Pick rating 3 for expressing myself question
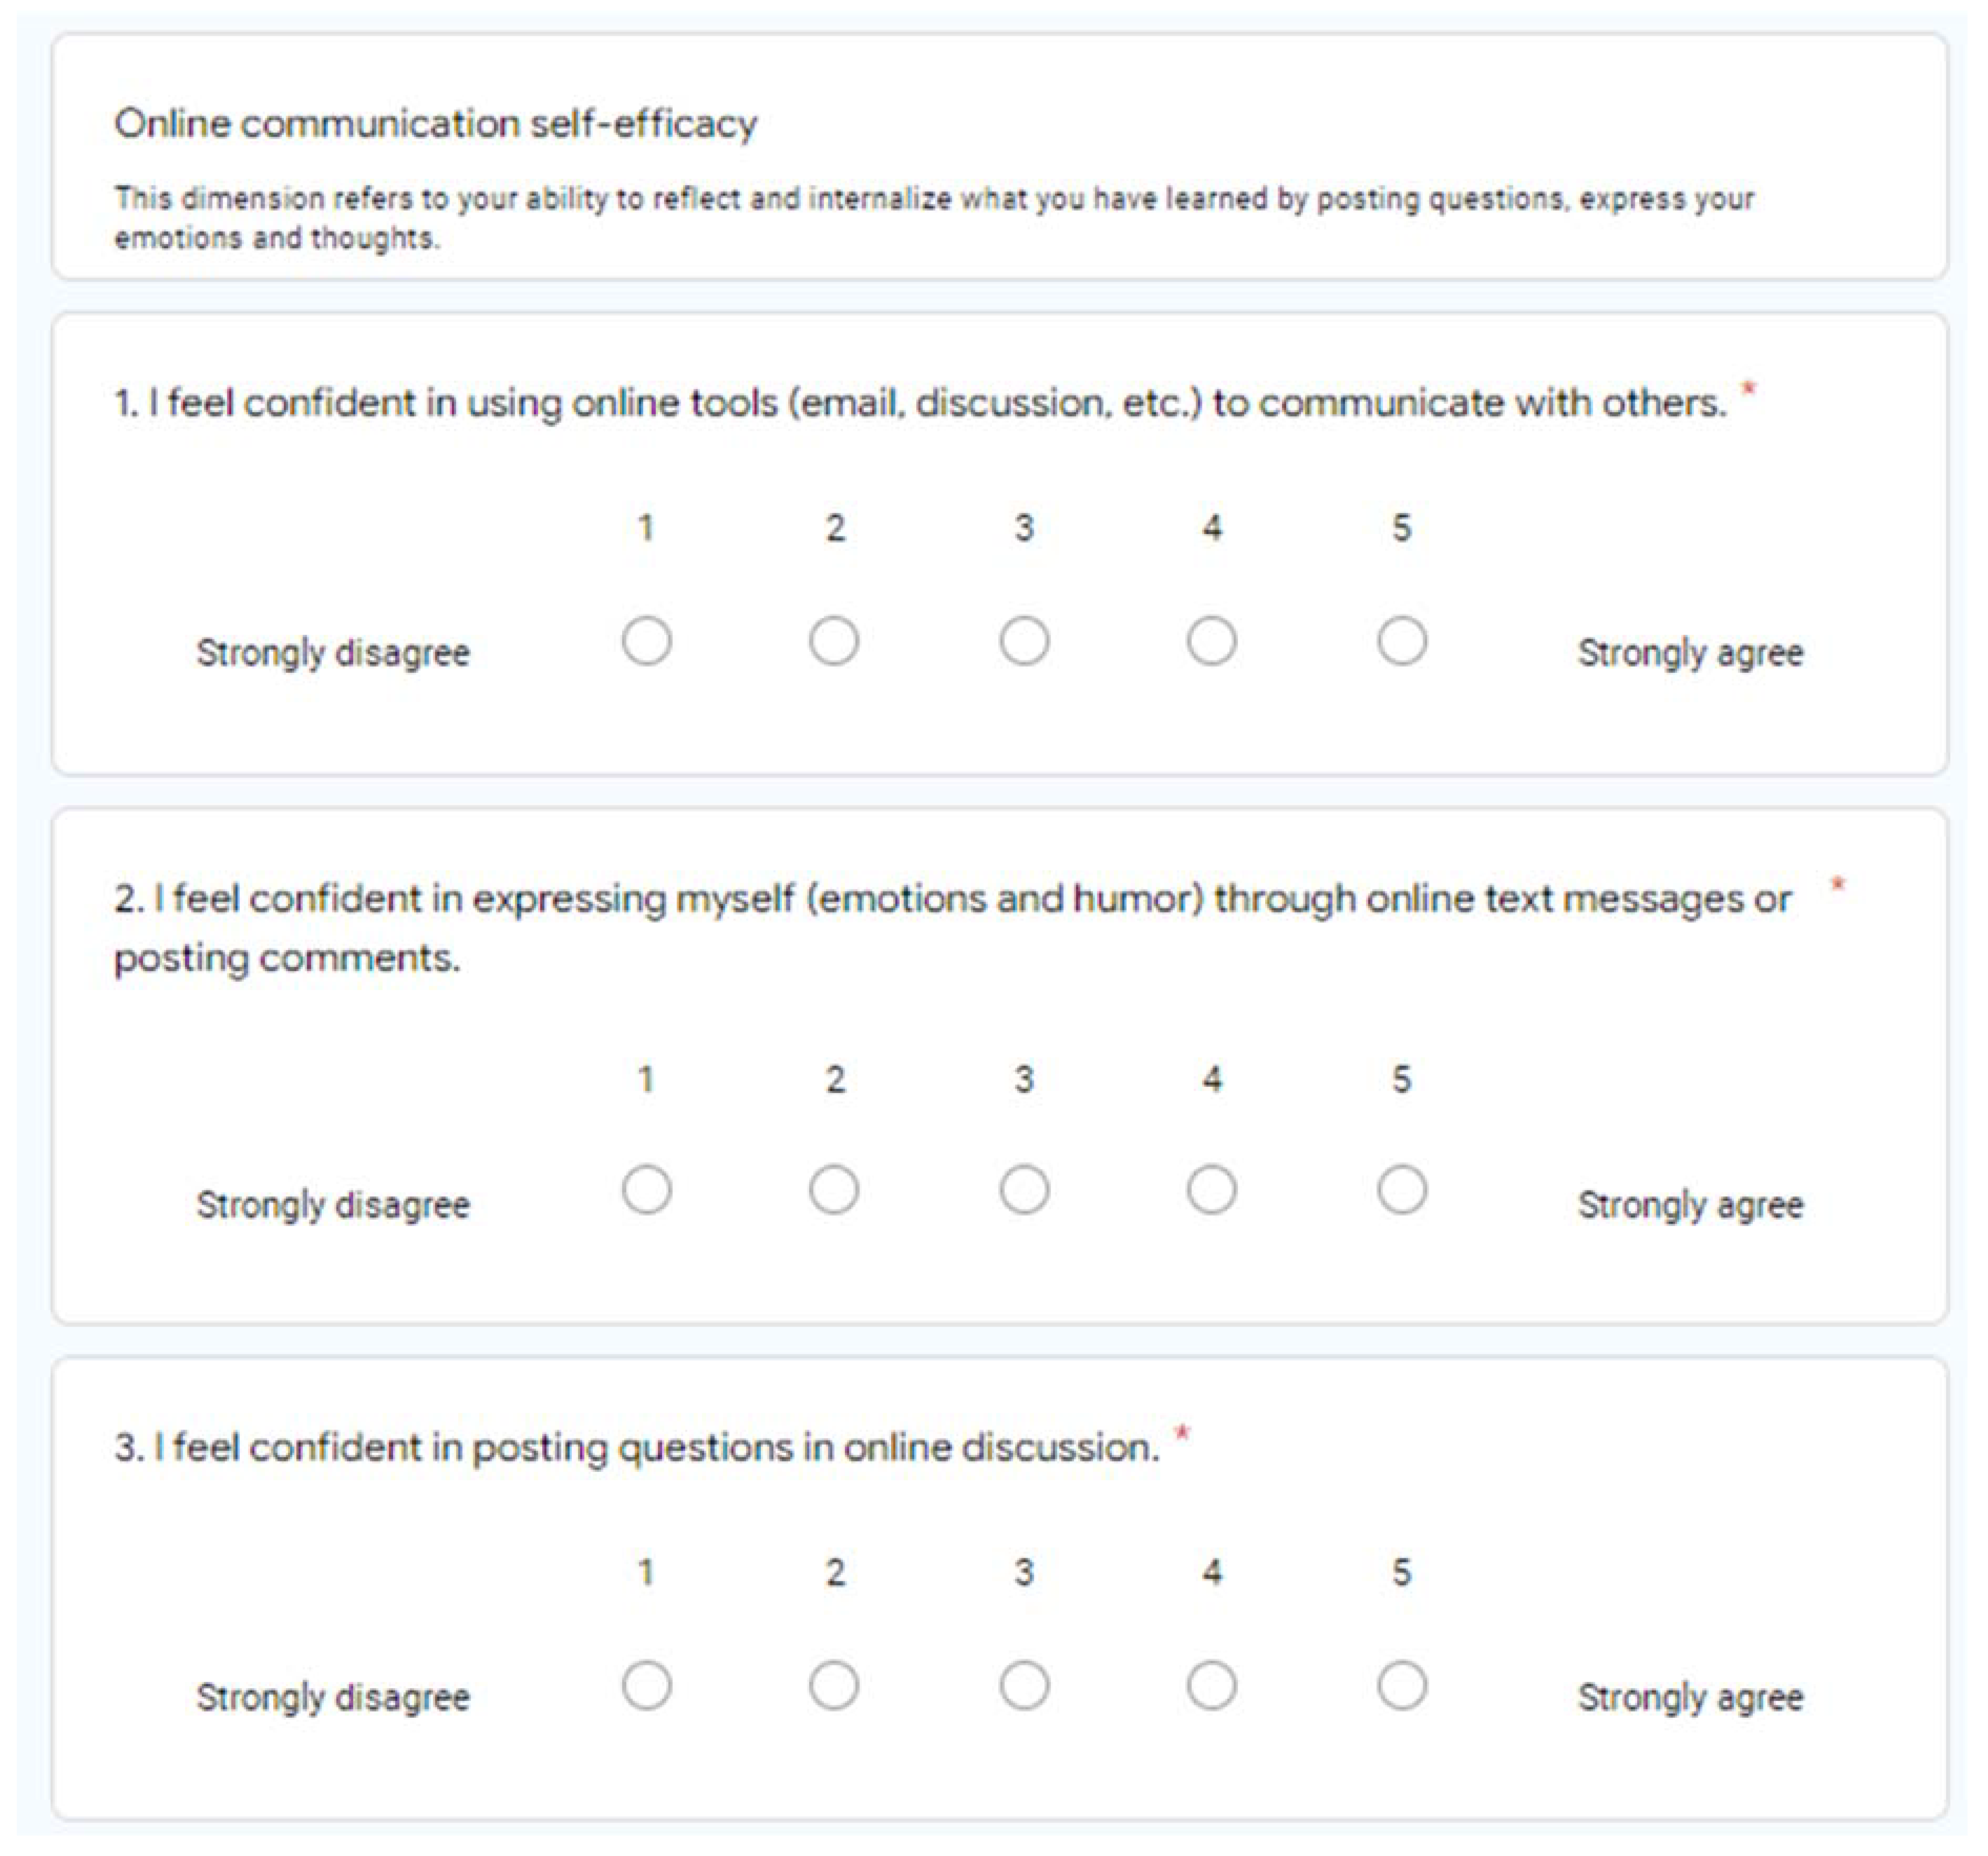Image resolution: width=1988 pixels, height=1856 pixels. pyautogui.click(x=1024, y=1190)
